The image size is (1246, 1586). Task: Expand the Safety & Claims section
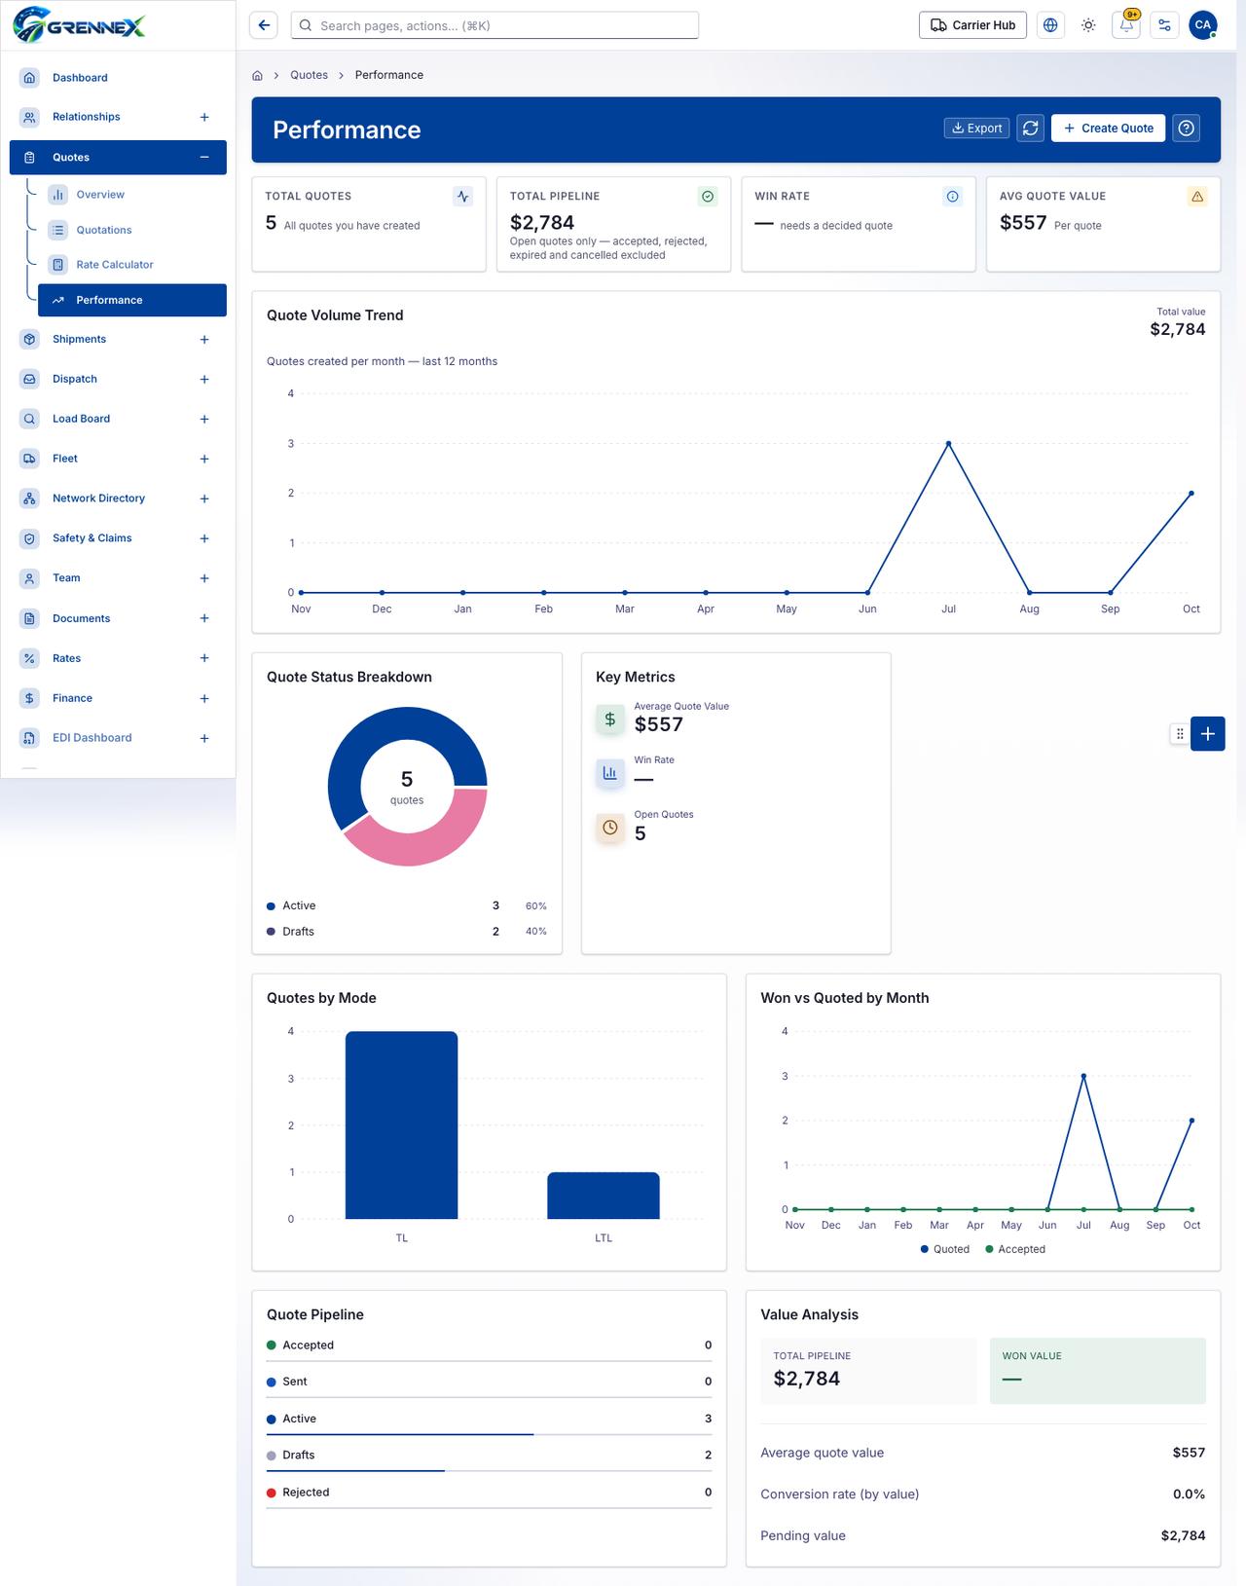tap(204, 538)
